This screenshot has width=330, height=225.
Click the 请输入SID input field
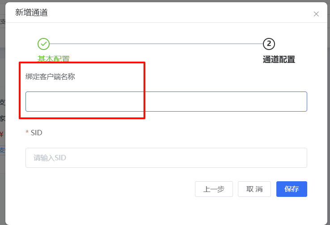[166, 158]
